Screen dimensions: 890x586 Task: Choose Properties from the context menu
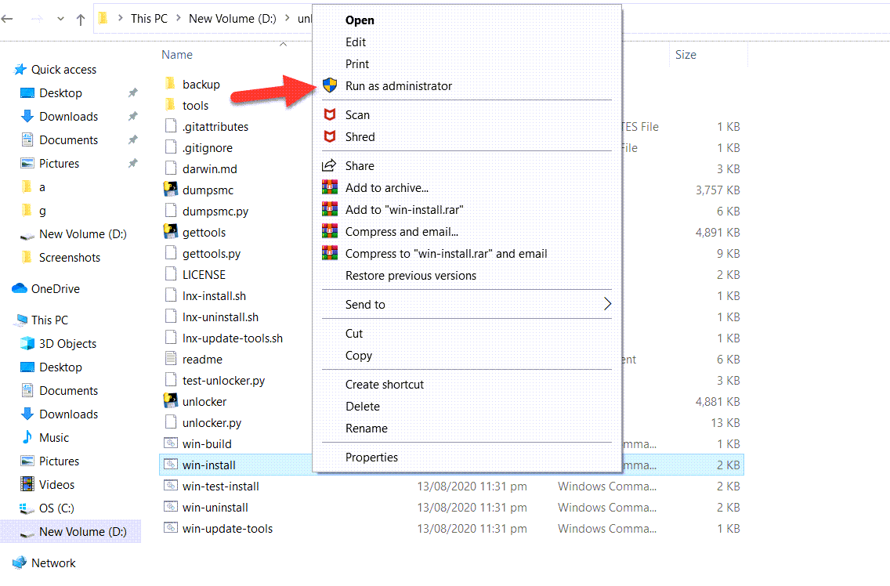click(371, 458)
